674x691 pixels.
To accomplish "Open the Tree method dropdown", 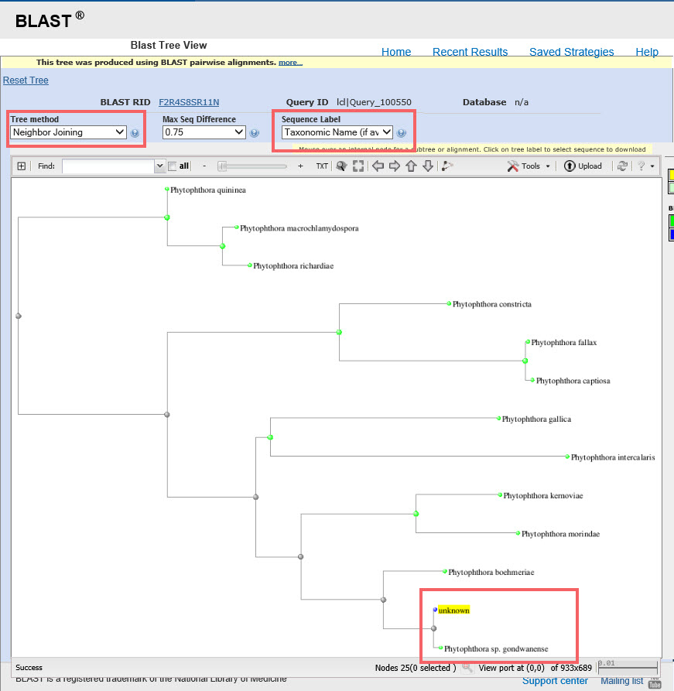I will (x=68, y=132).
